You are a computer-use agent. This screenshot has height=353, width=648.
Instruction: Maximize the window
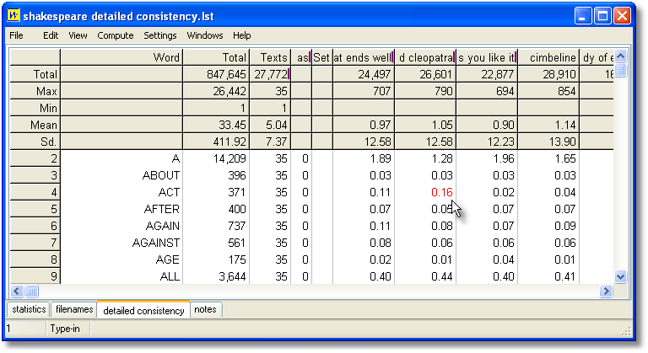603,16
